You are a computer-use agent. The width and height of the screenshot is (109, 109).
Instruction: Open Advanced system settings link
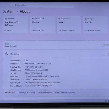click(65, 92)
